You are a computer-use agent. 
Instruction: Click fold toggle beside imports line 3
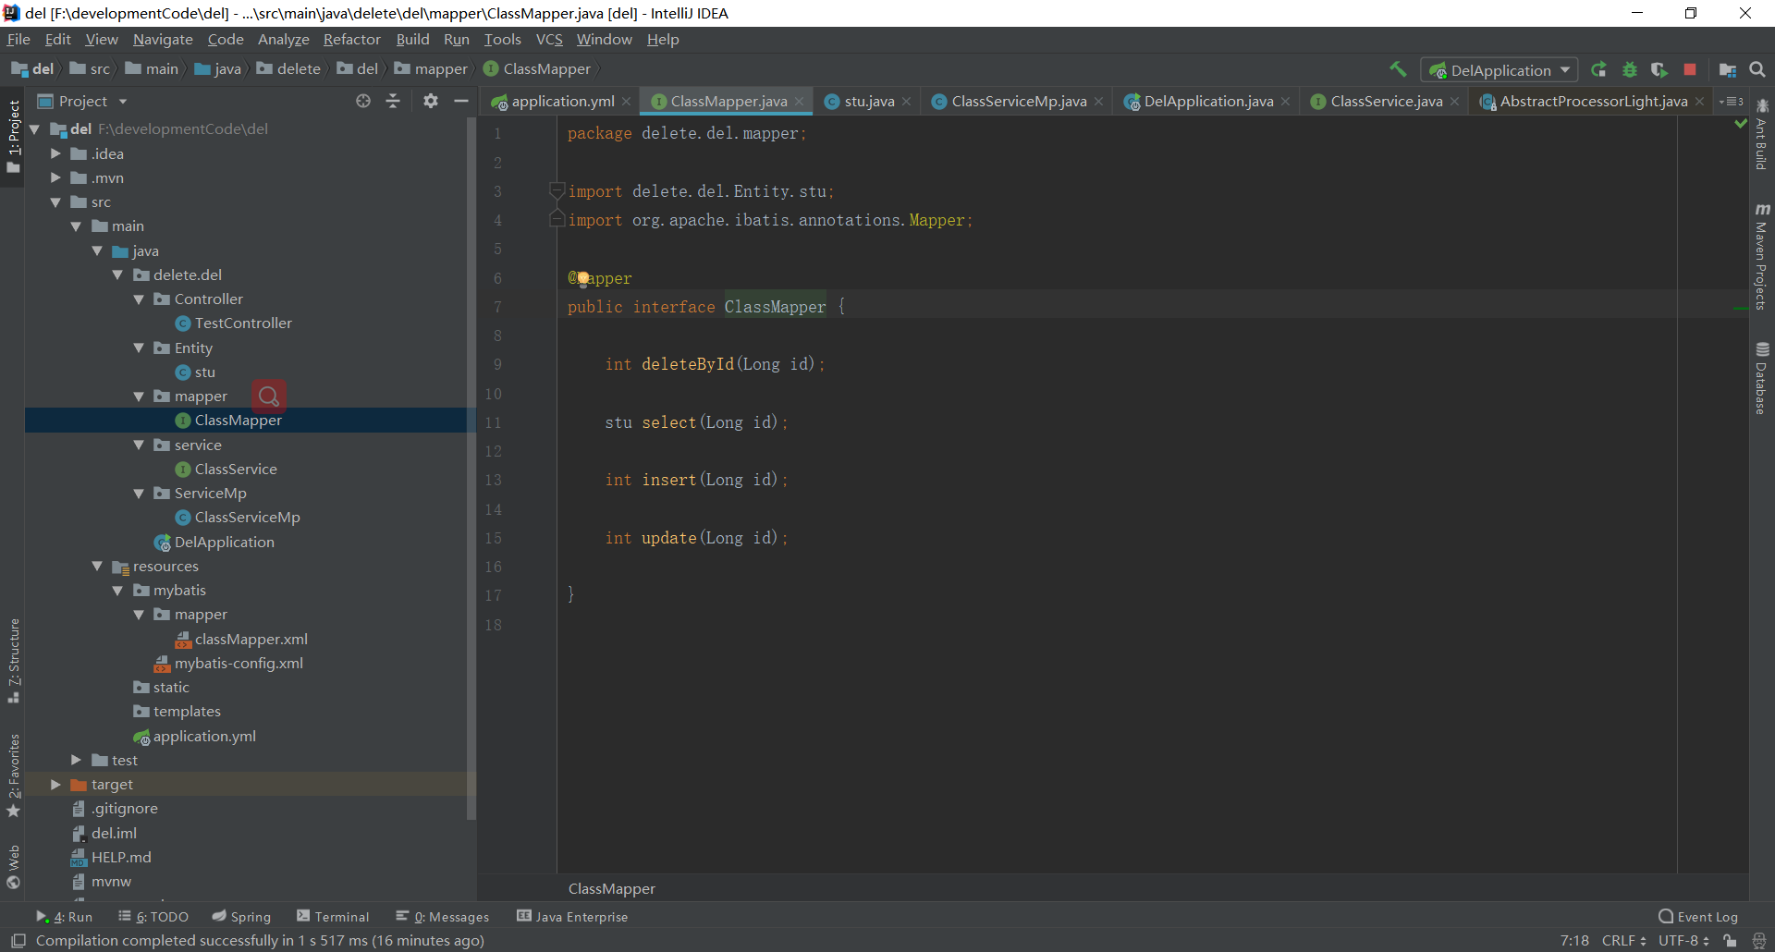pyautogui.click(x=557, y=190)
